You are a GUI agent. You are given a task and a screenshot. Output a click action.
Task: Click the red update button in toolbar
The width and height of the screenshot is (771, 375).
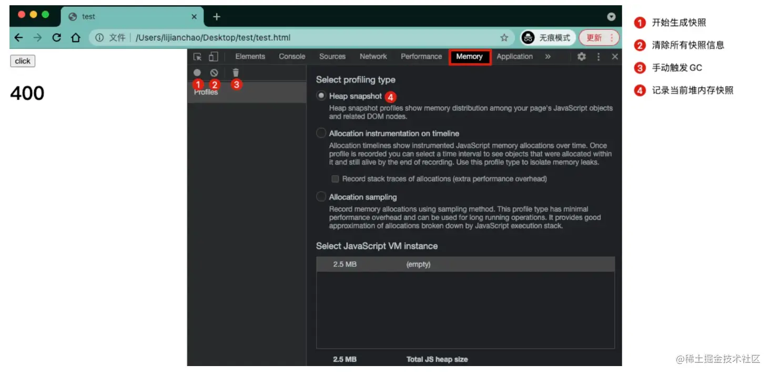598,38
